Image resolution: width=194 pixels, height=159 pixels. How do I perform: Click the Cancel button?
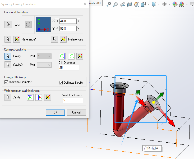coord(76,112)
